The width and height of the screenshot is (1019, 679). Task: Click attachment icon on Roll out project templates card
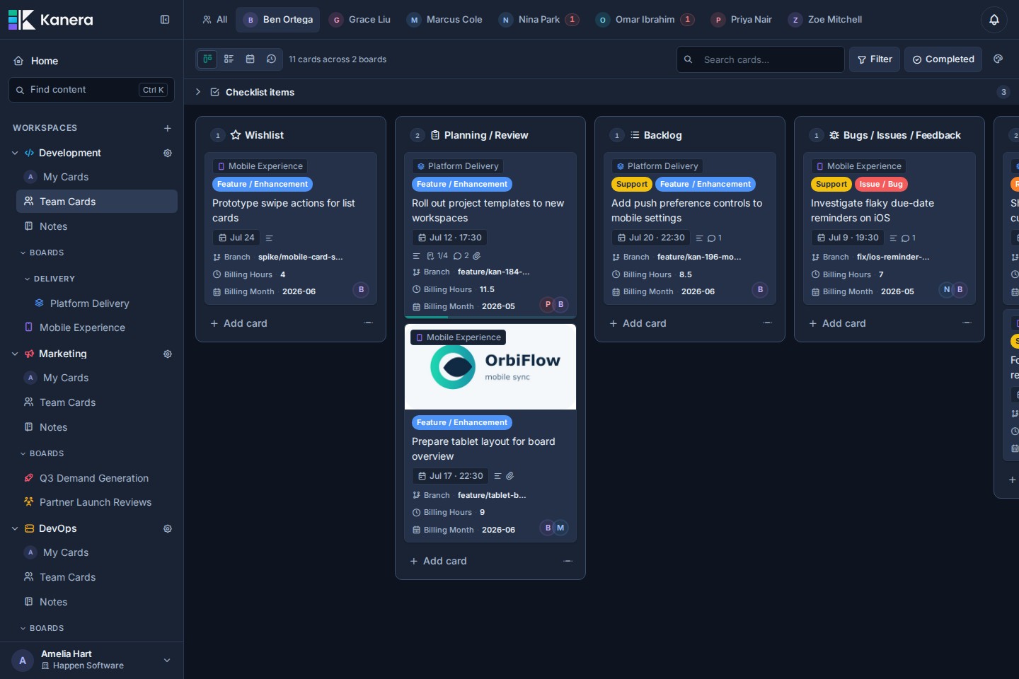477,256
